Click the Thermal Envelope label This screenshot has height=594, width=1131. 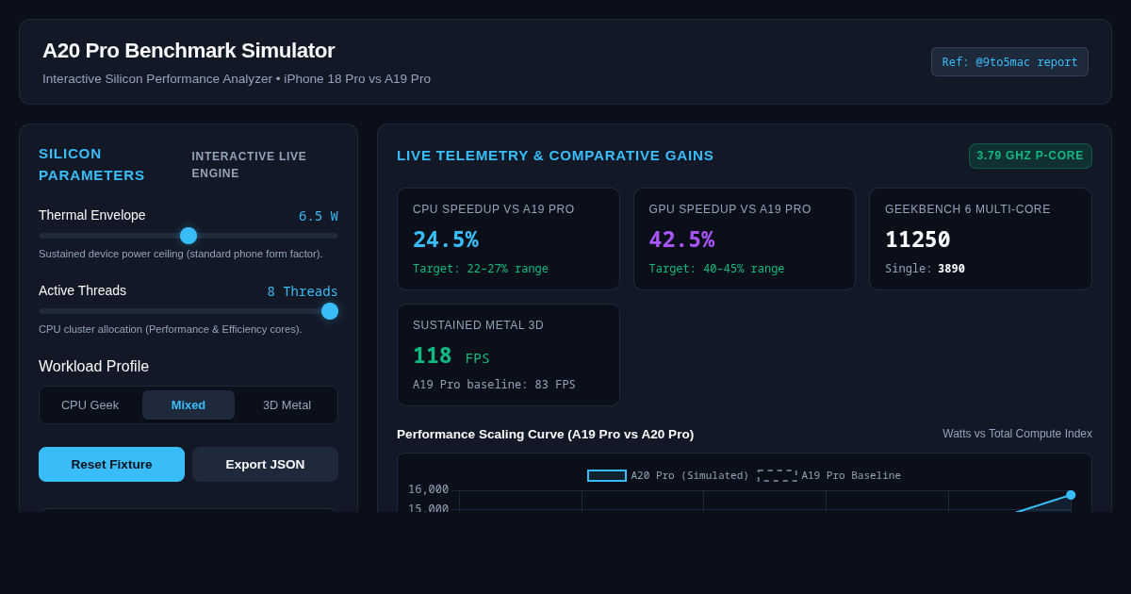(92, 215)
